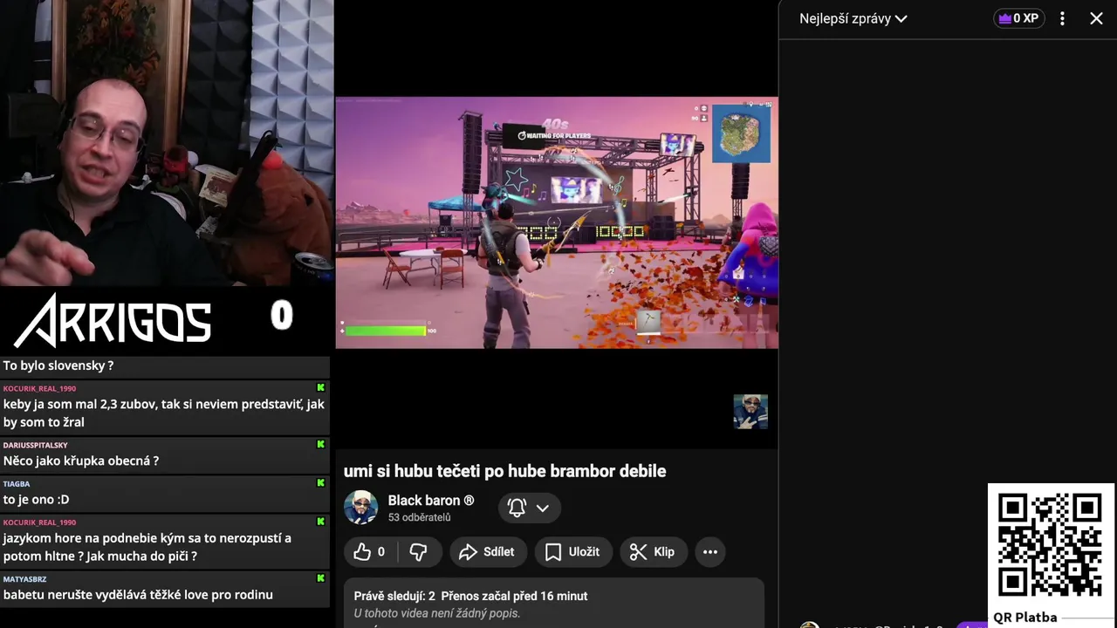Click the message 'Něco jako křupka obecná ?'
This screenshot has width=1117, height=628.
[81, 461]
